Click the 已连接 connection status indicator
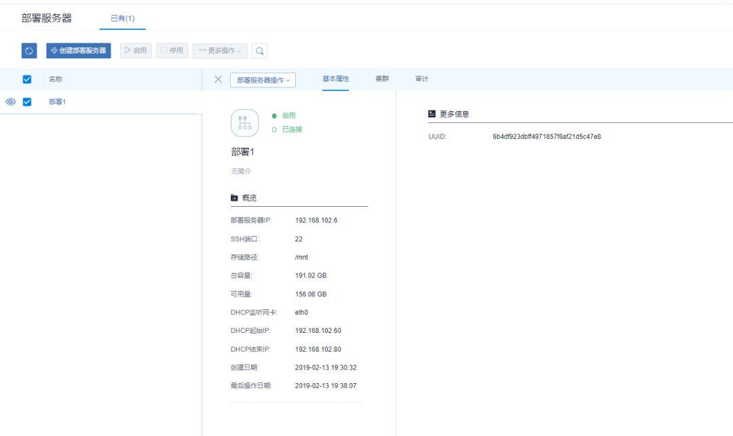Screen dimensions: 733x436 [x=274, y=130]
